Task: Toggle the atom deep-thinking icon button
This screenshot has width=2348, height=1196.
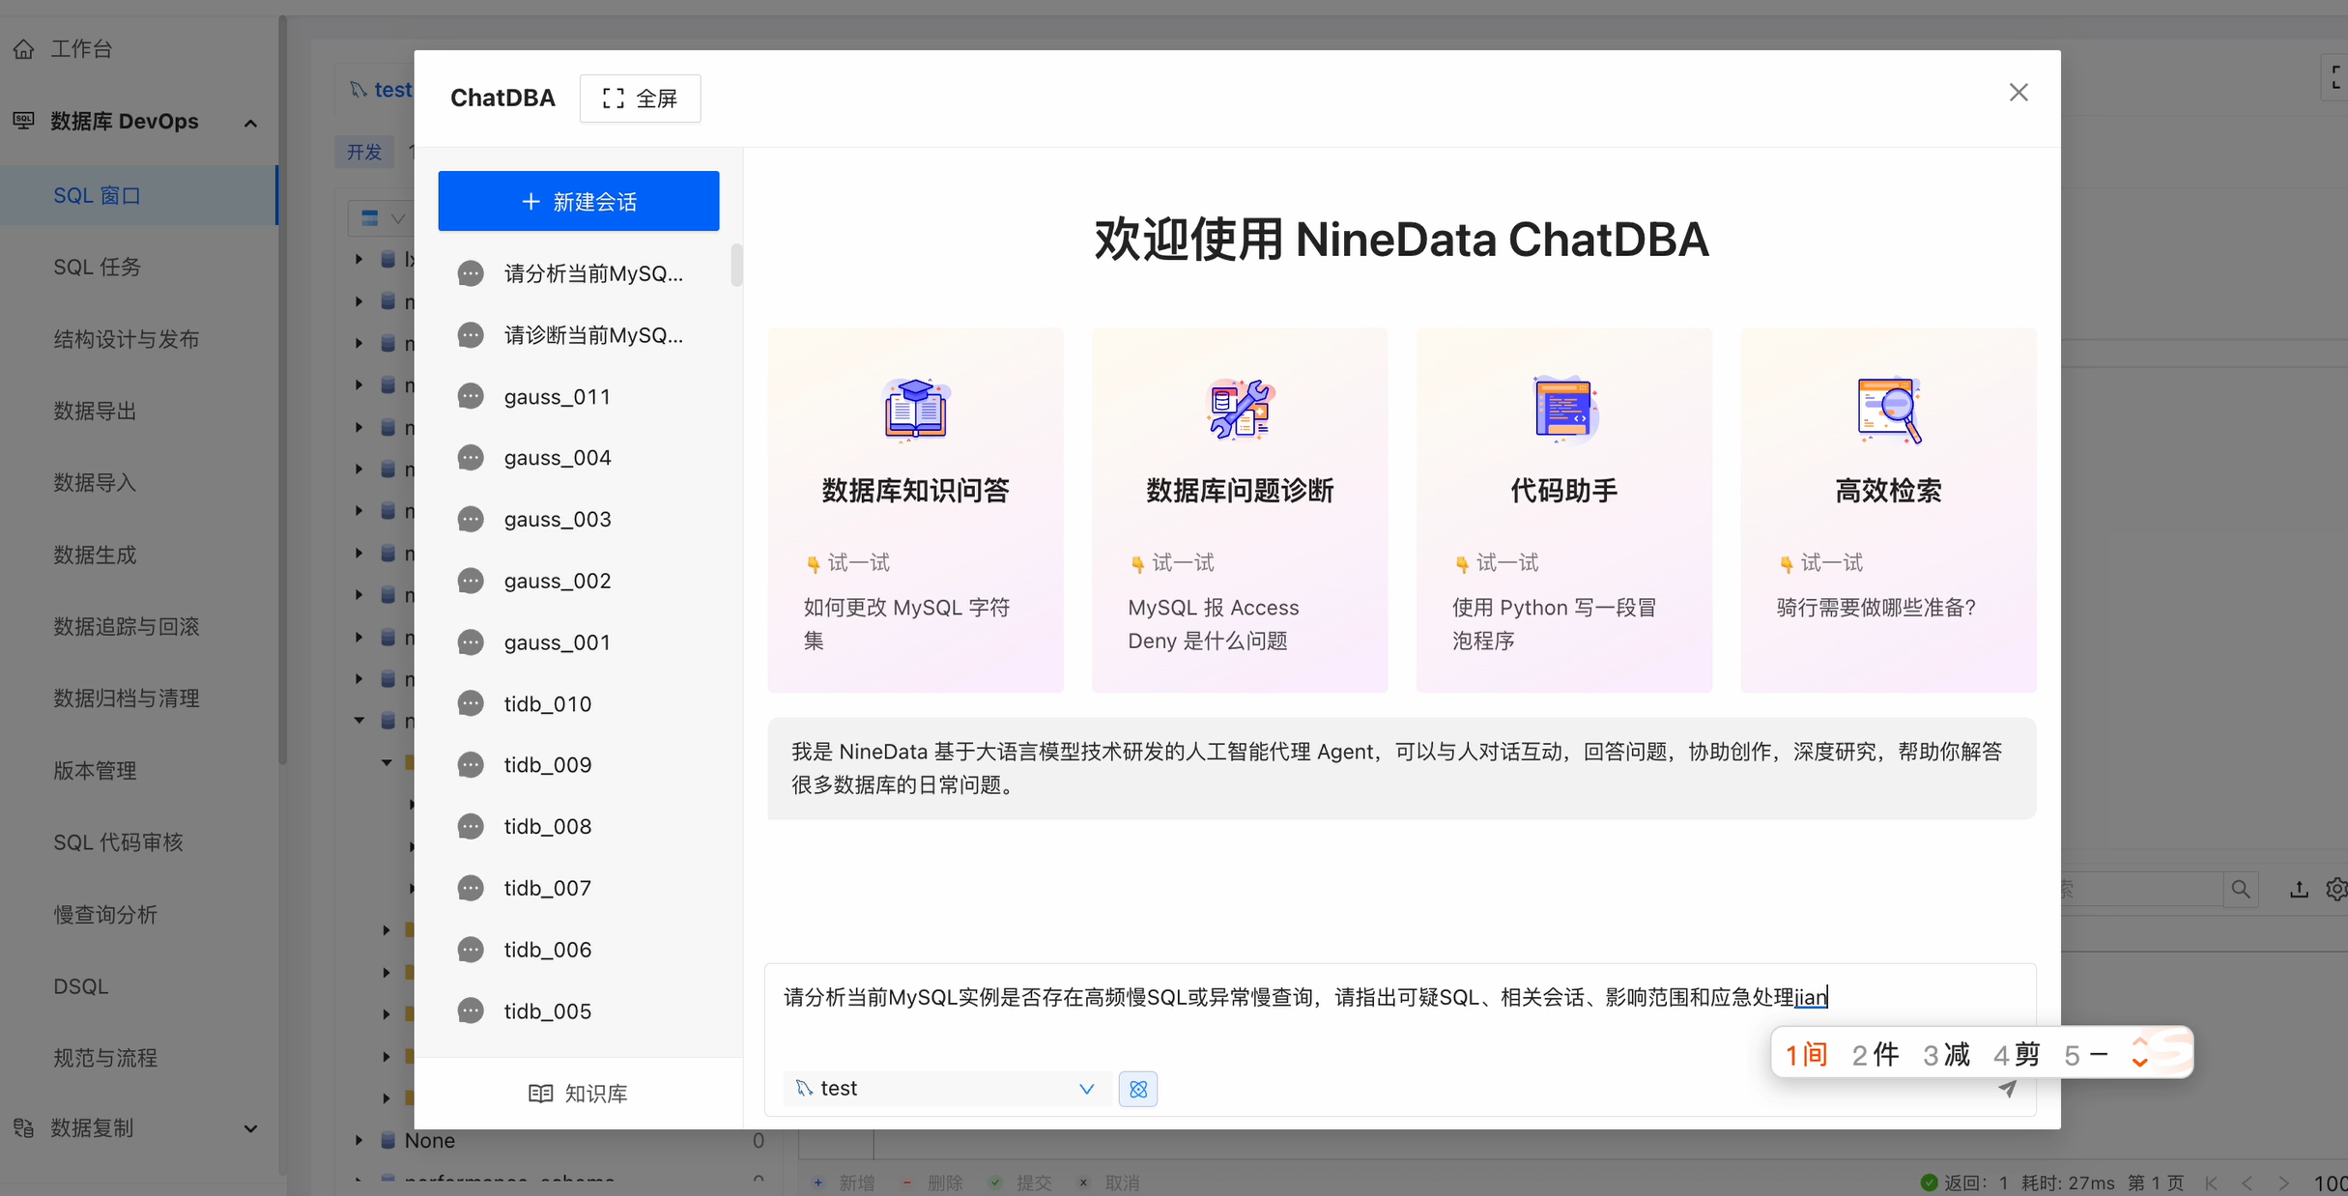Action: pos(1138,1089)
